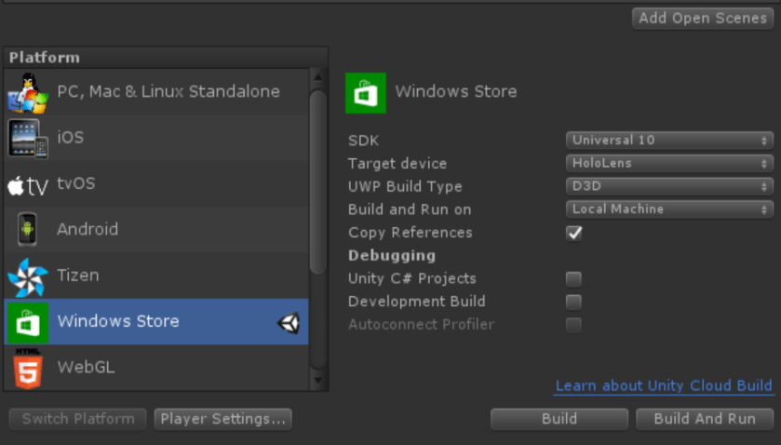Open the SDK dropdown showing Universal 10
781x445 pixels.
[669, 141]
